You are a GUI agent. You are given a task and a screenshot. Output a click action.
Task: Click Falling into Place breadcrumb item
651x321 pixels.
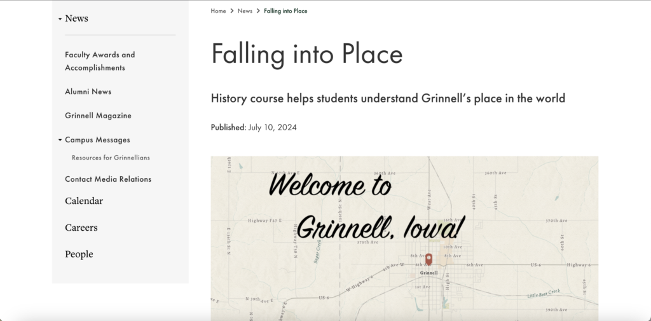[x=285, y=11]
